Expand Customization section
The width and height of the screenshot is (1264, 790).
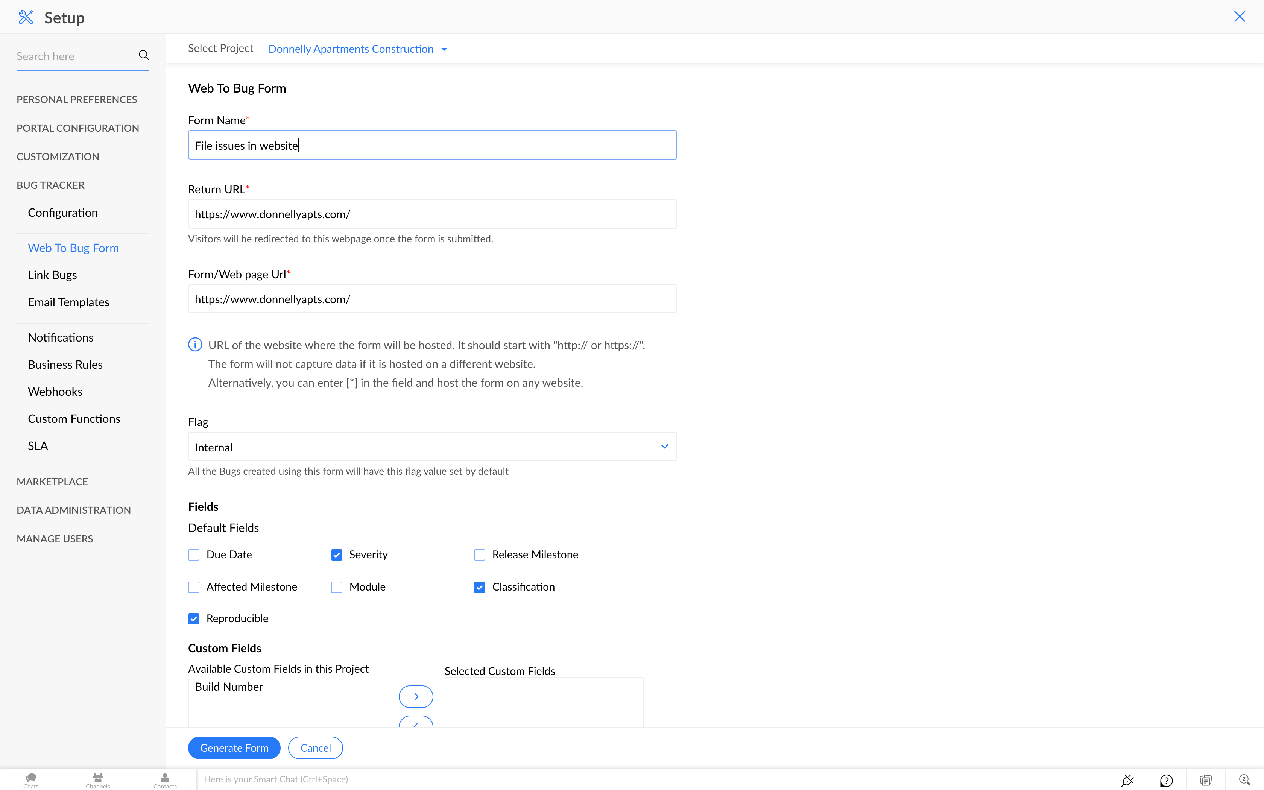tap(58, 157)
